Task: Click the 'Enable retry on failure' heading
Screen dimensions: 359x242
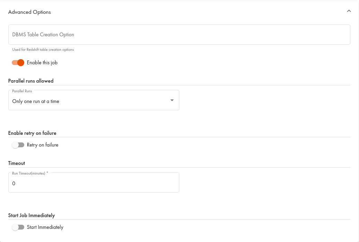Action: coord(32,133)
